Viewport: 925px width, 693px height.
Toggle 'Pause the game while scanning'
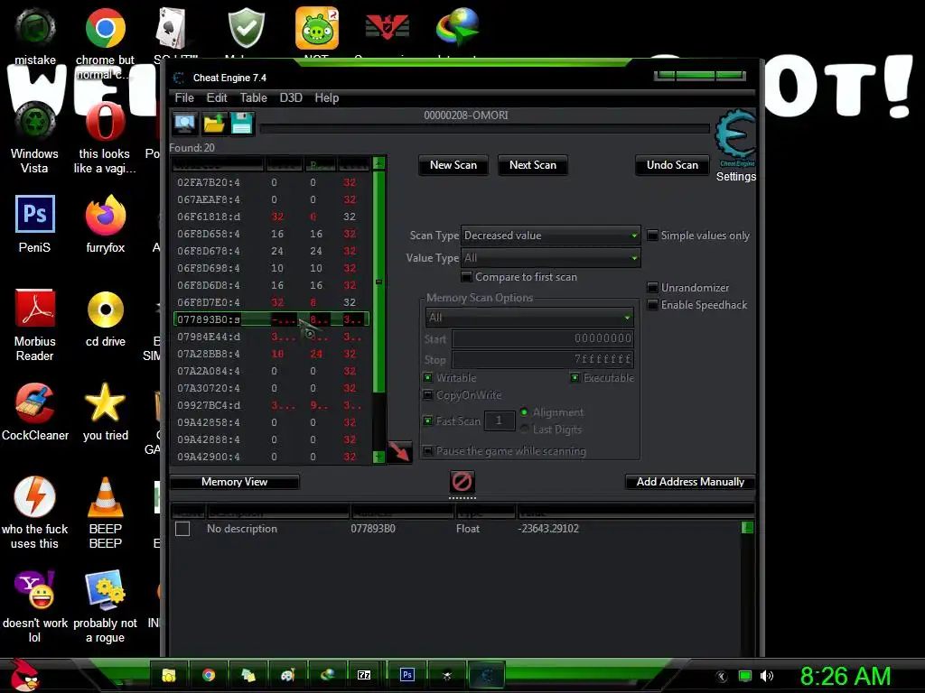tap(427, 451)
